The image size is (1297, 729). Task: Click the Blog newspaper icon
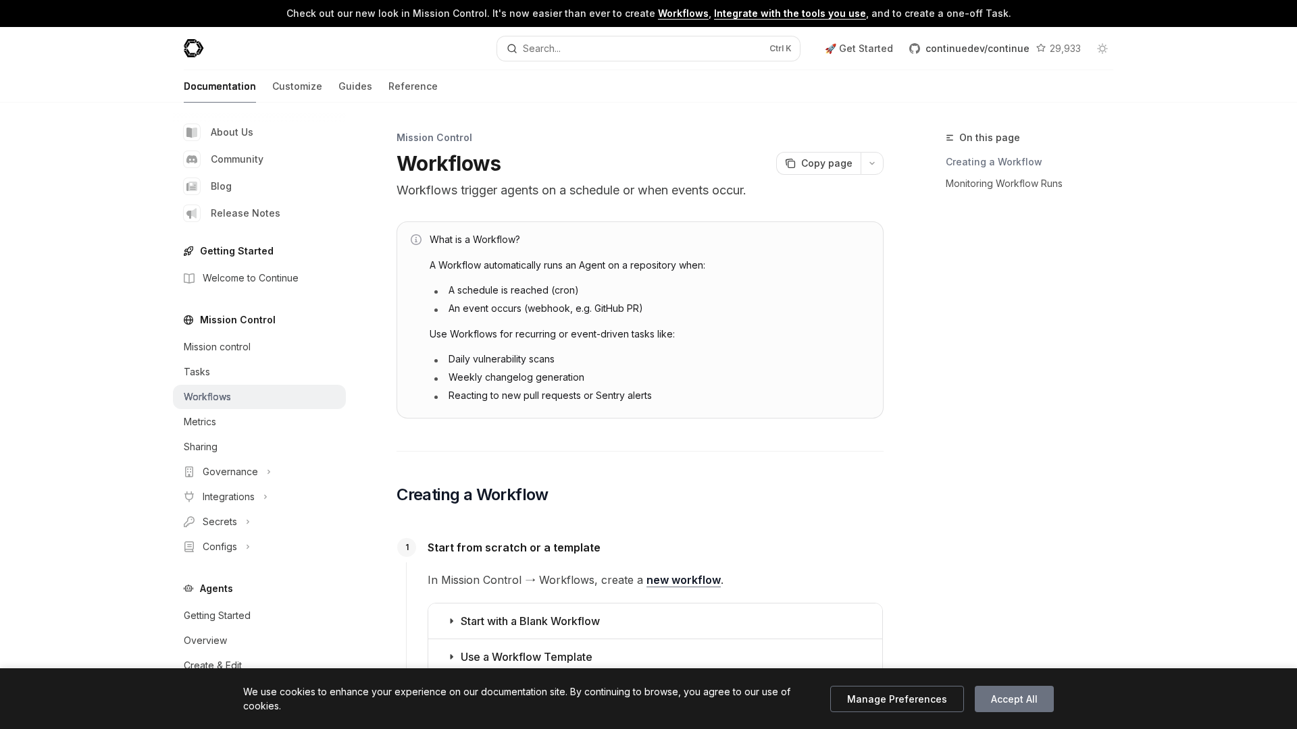click(192, 186)
